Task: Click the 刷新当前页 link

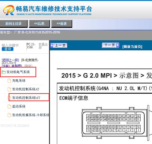Action: point(132,47)
